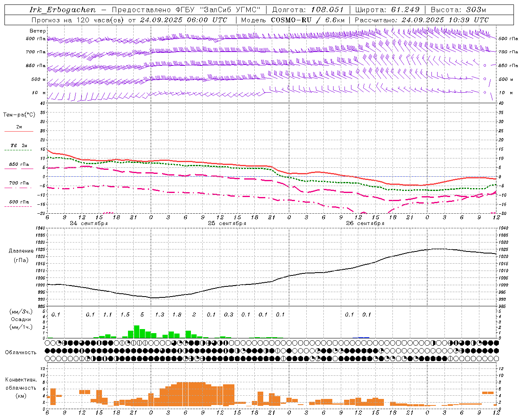Click the Высота: 303м header field
This screenshot has height=416, width=520.
point(458,10)
